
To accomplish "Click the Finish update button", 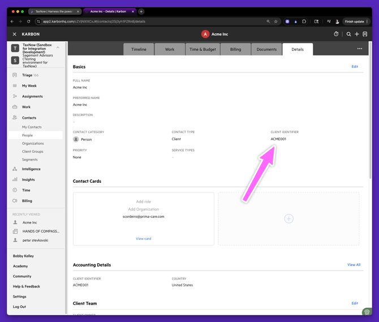I will click(356, 22).
